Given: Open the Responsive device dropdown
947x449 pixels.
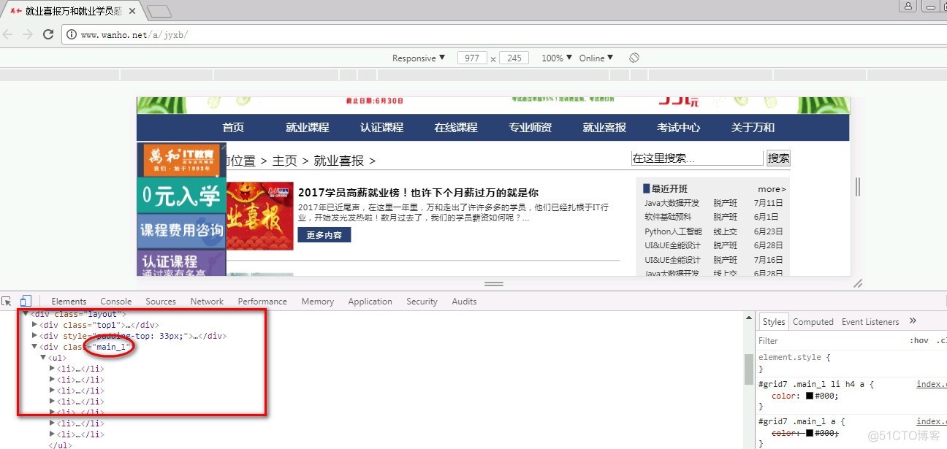Looking at the screenshot, I should coord(418,58).
